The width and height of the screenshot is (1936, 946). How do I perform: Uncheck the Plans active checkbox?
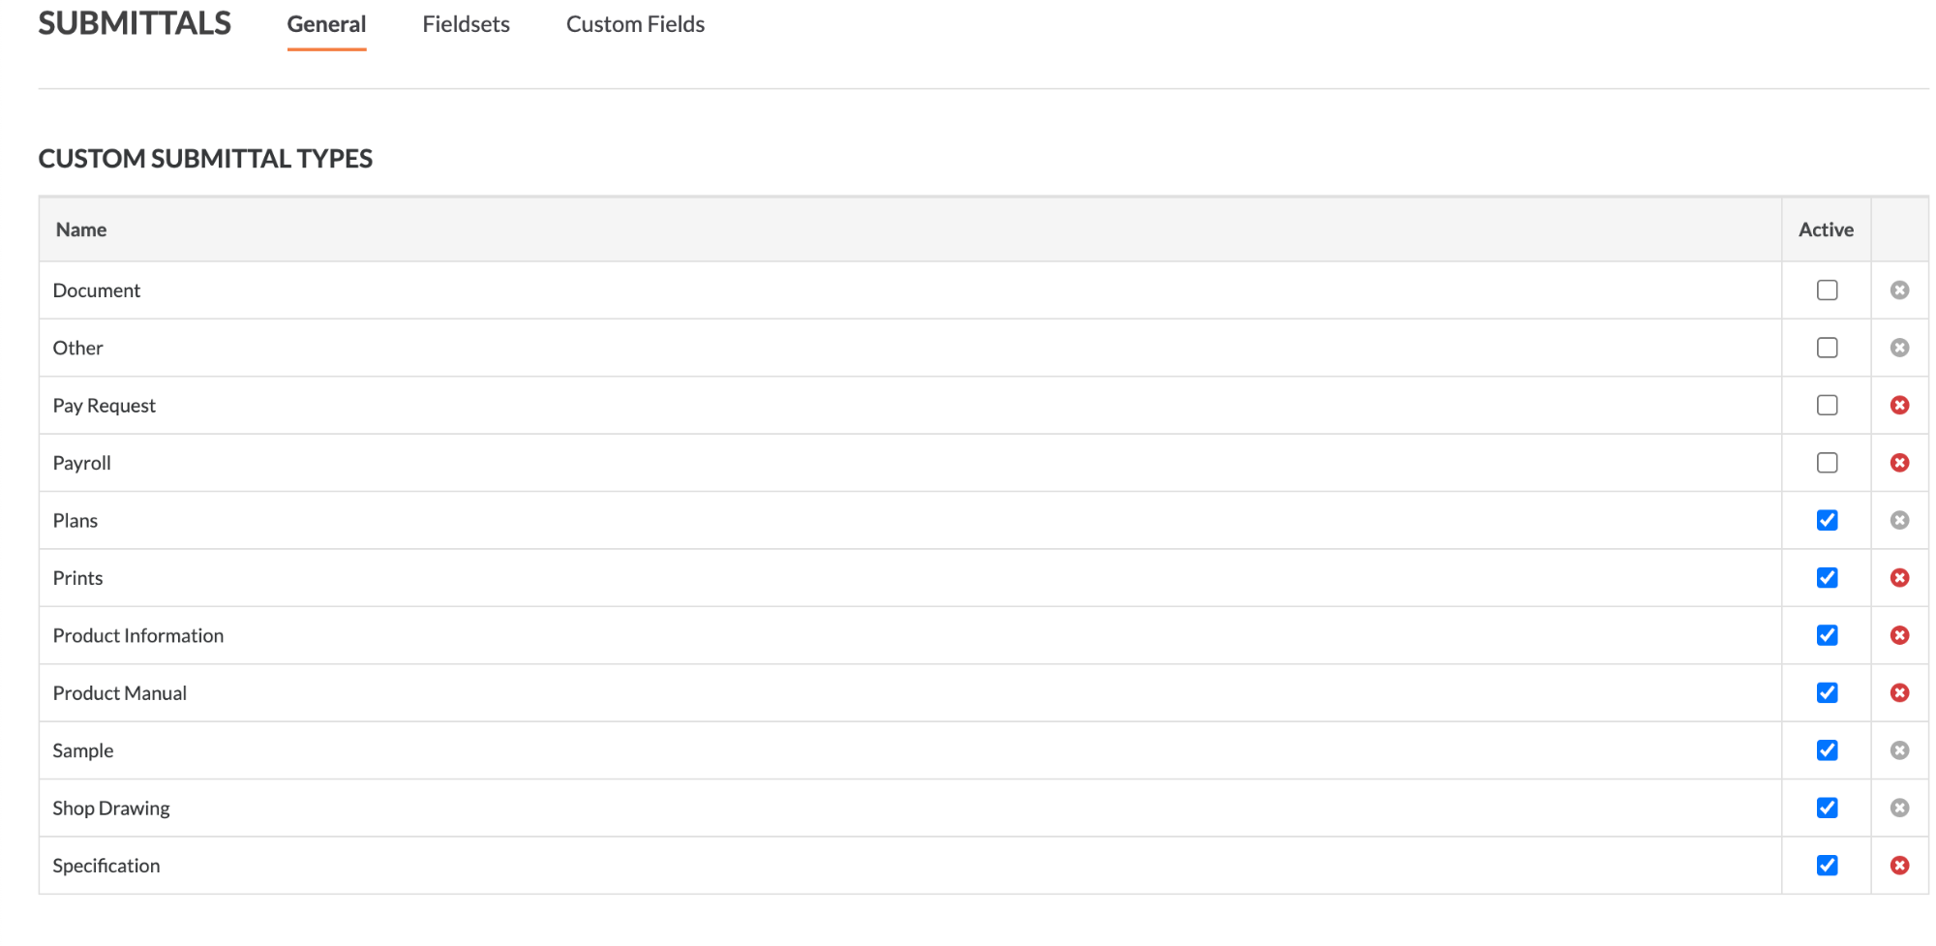pos(1827,520)
